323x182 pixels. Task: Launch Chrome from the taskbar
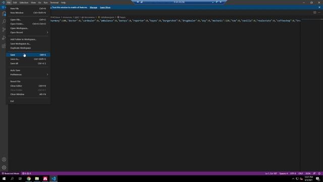point(29,178)
